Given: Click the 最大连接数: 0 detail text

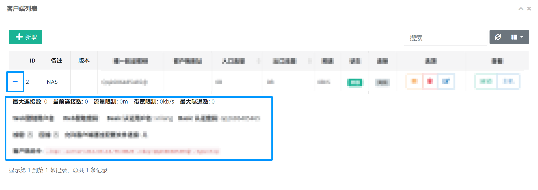Looking at the screenshot, I should tap(30, 102).
